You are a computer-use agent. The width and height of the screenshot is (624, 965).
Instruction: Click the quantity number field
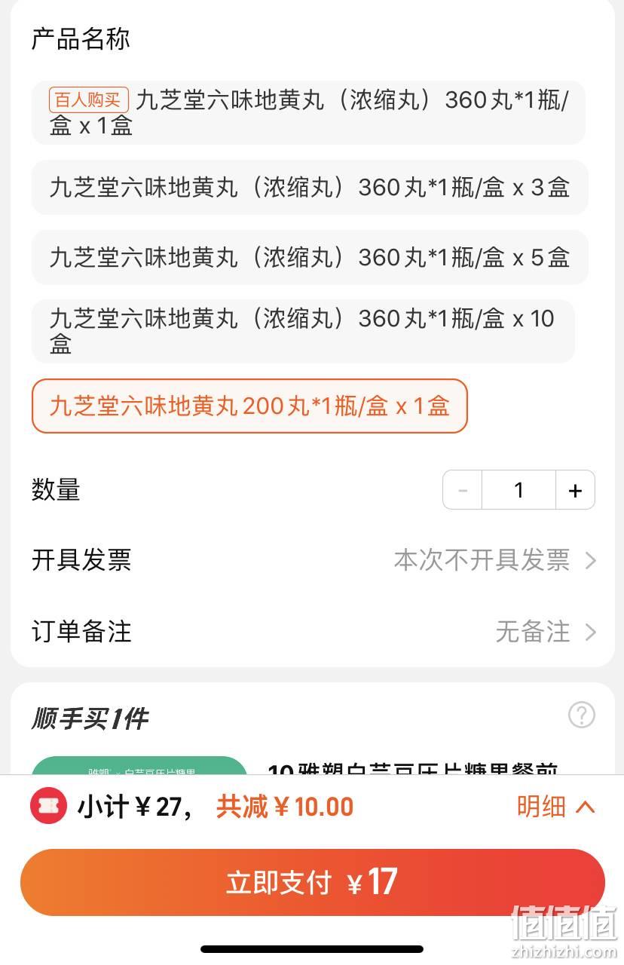click(518, 490)
